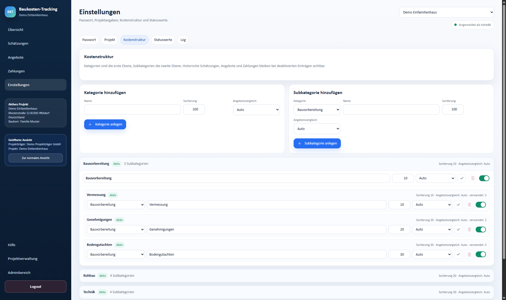
Task: Click the checkmark icon in Bodengutachten row
Action: [458, 254]
